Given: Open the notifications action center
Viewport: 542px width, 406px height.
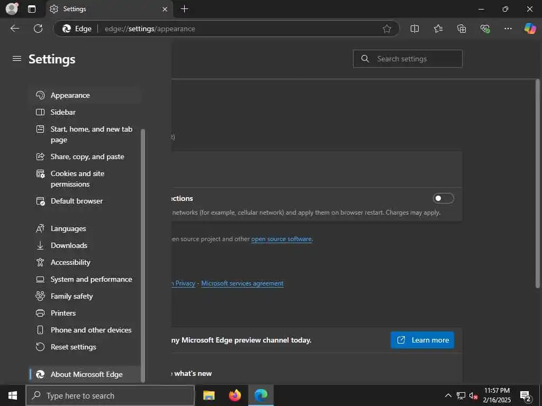Looking at the screenshot, I should [x=526, y=396].
